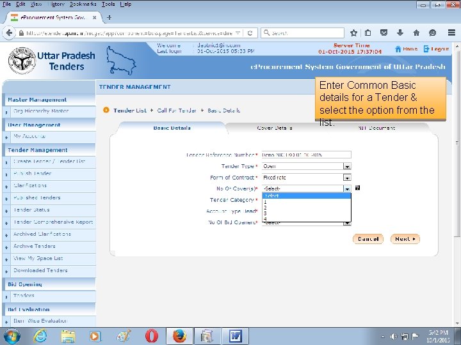Close the eProcurement System tab

coord(94,18)
